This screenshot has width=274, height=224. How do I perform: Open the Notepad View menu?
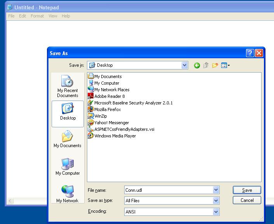click(53, 16)
